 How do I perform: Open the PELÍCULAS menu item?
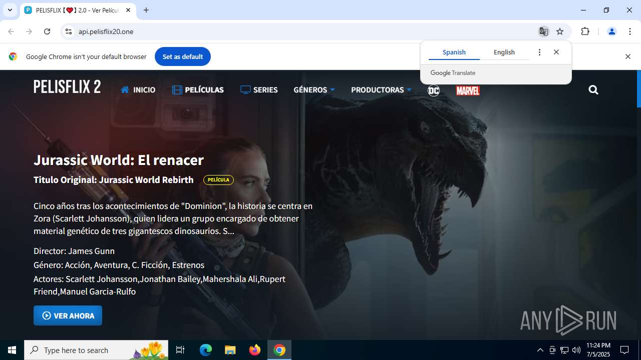pyautogui.click(x=198, y=90)
